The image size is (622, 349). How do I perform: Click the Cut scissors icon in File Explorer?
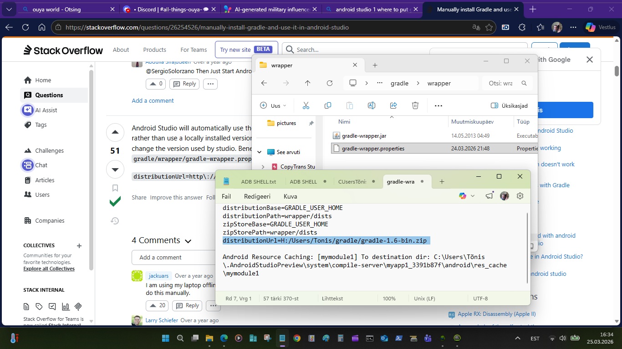(x=306, y=105)
